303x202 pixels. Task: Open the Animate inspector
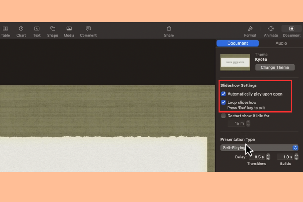click(271, 31)
